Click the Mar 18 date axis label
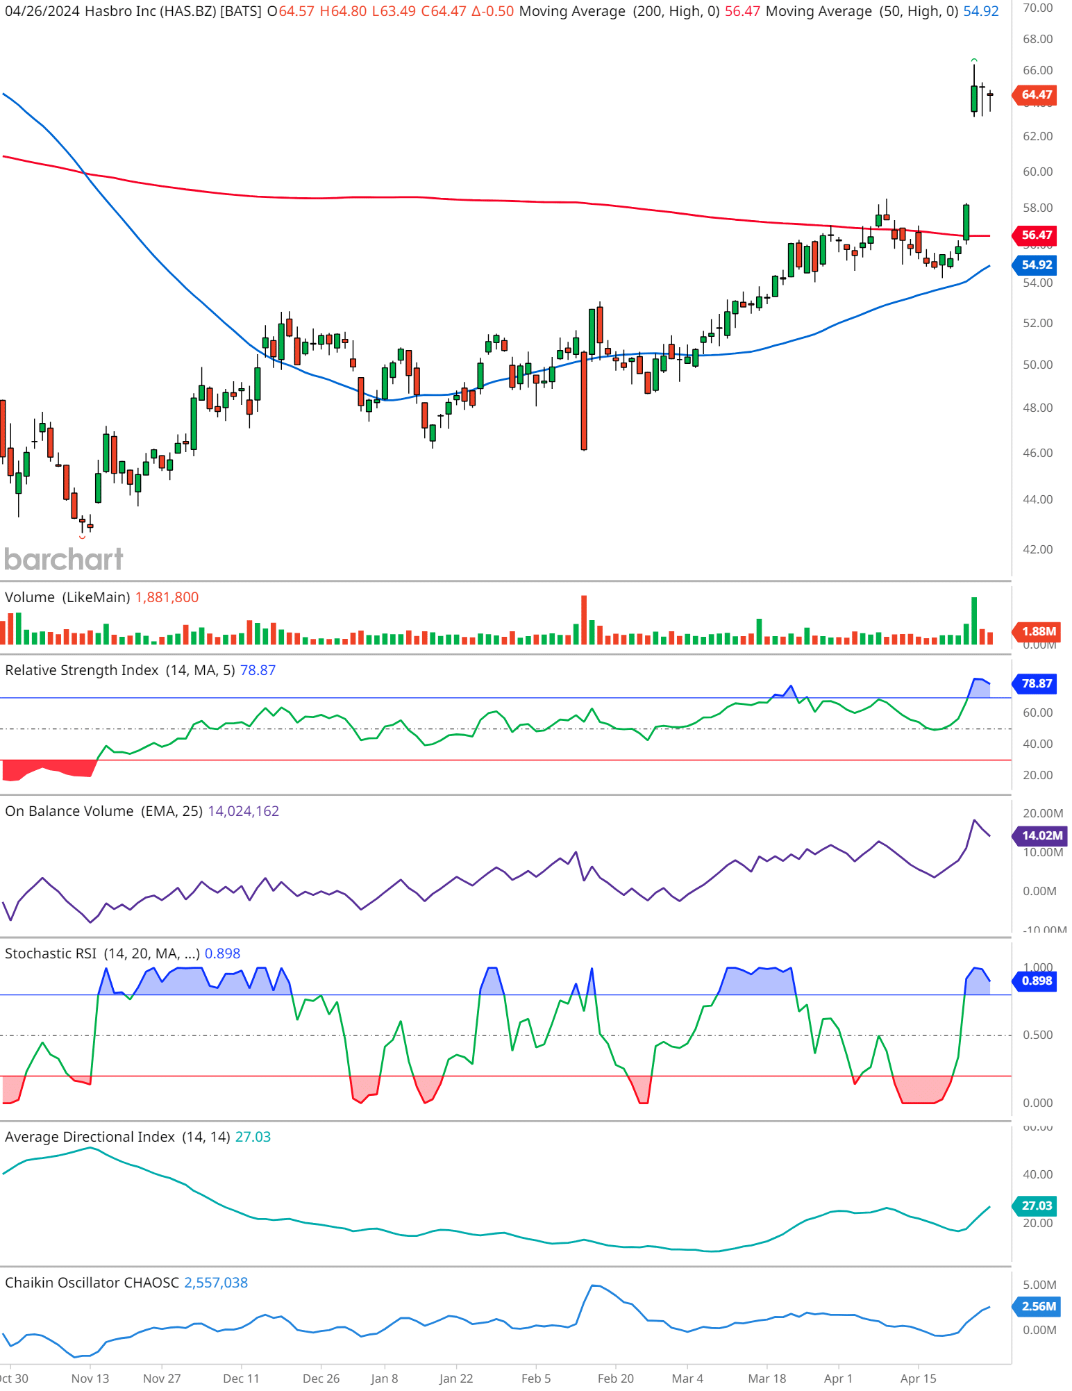 click(767, 1378)
